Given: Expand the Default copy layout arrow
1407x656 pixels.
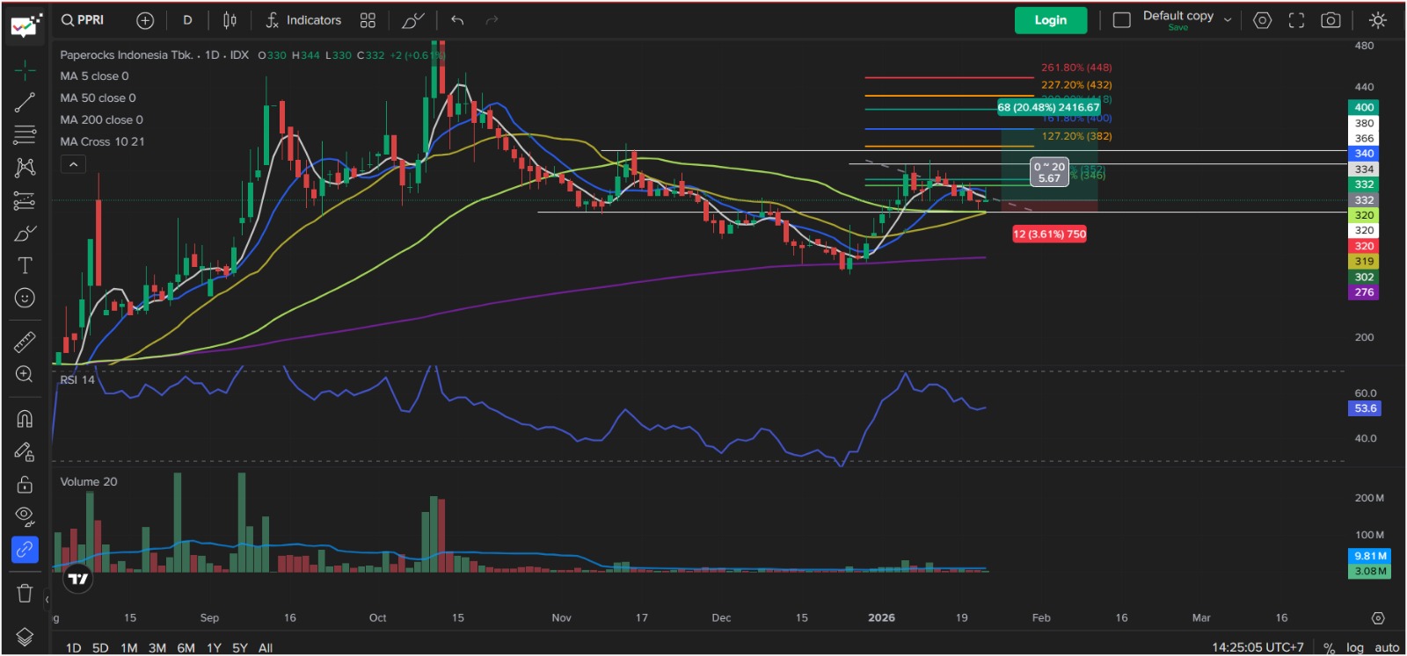Looking at the screenshot, I should [x=1228, y=20].
